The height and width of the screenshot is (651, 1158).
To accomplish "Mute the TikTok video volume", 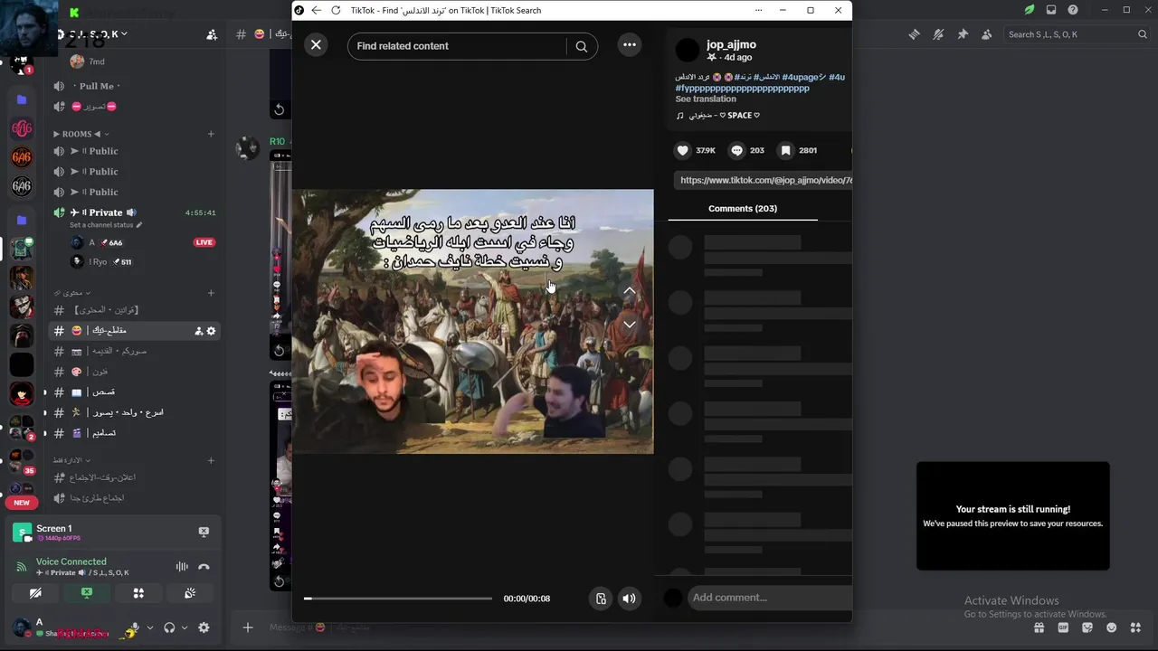I will coord(629,598).
